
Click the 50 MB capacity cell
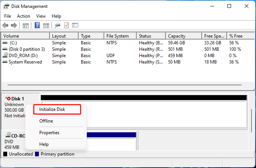point(174,62)
